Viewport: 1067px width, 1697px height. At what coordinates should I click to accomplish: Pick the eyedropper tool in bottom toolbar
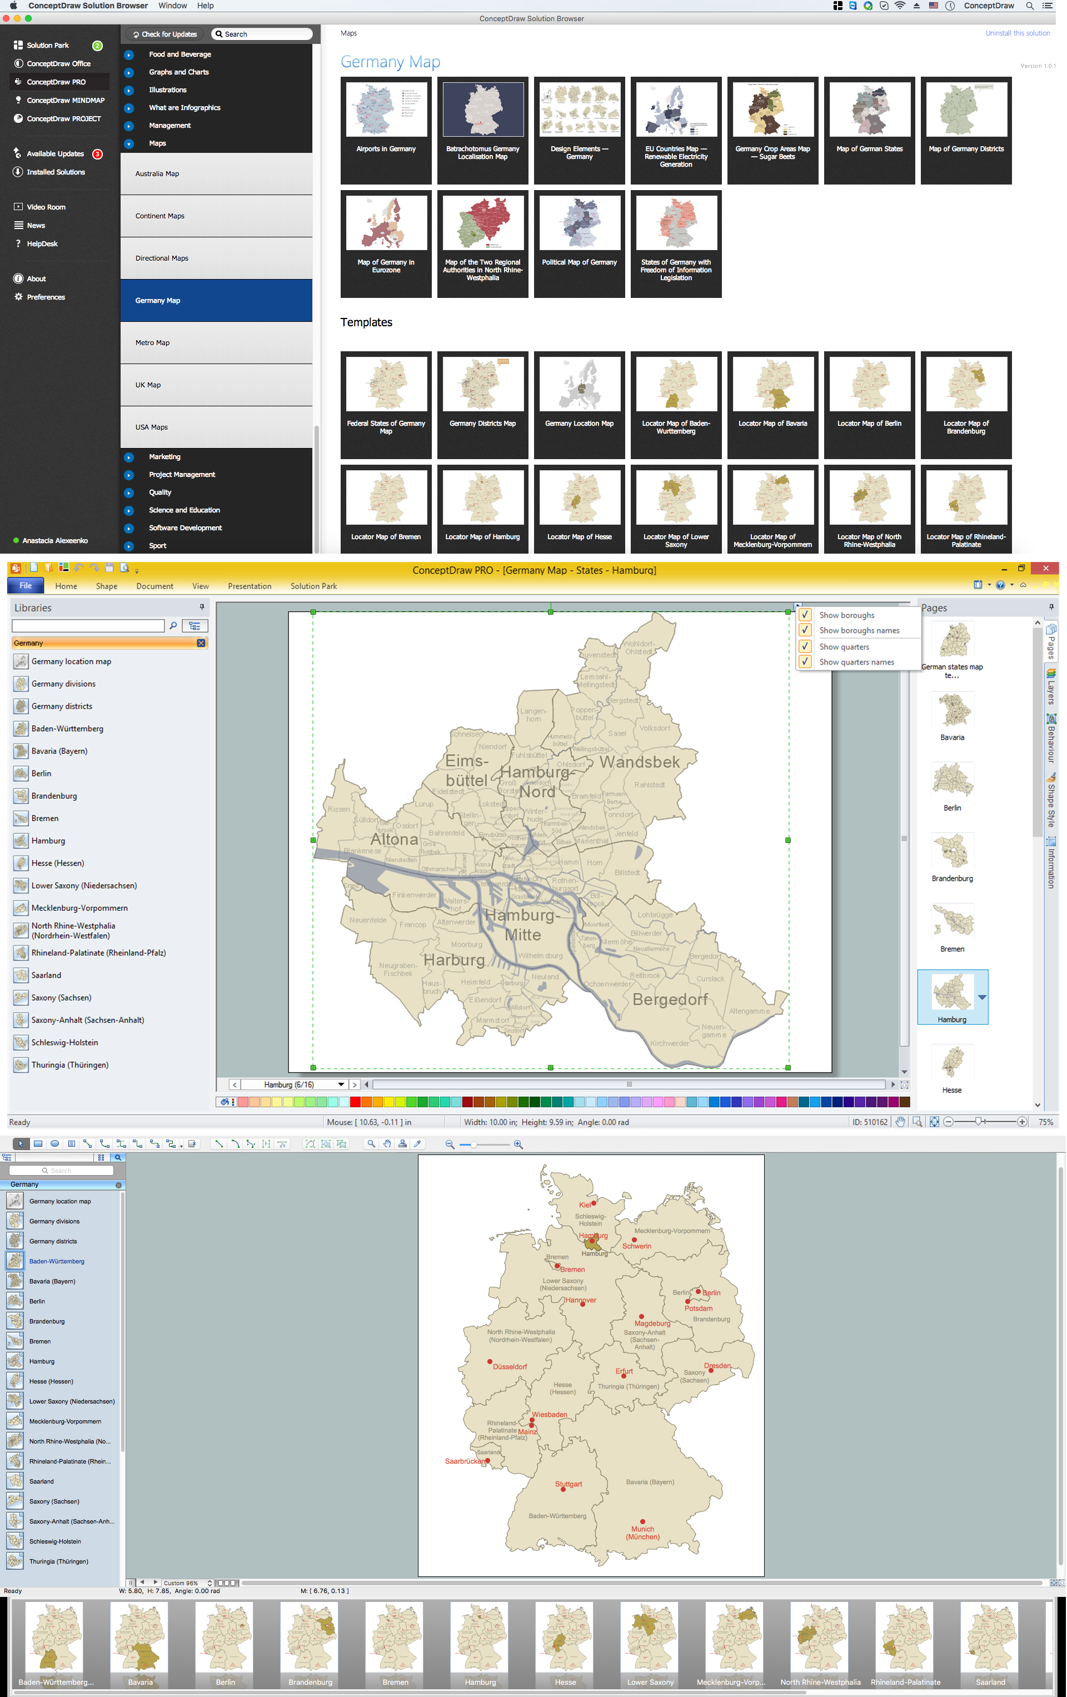417,1144
